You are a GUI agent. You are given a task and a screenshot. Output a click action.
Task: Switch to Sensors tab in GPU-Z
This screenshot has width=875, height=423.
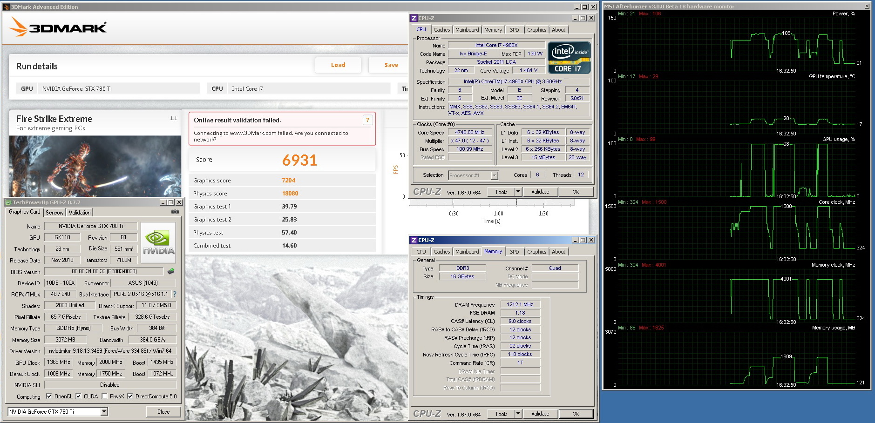[x=54, y=213]
